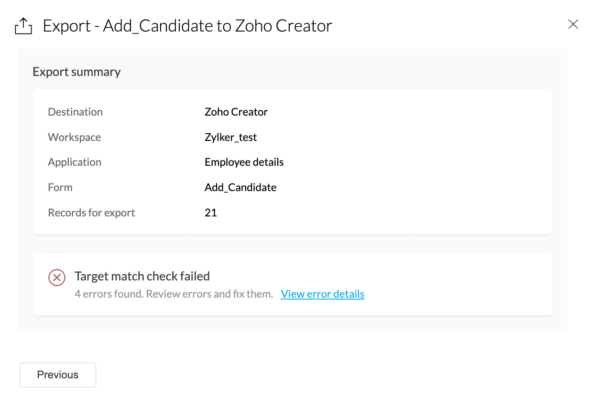589x408 pixels.
Task: Click the 'Export summary' heading
Action: point(76,72)
